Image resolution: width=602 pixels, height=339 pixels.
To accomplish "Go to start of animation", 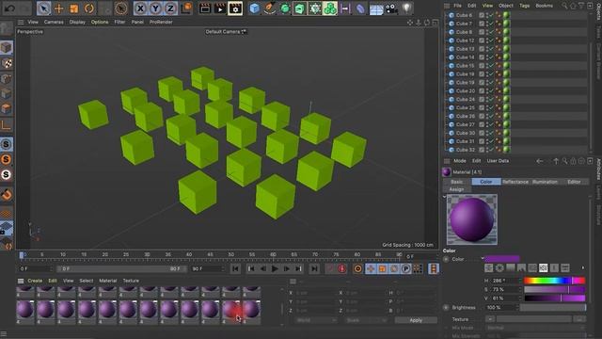I will 235,268.
